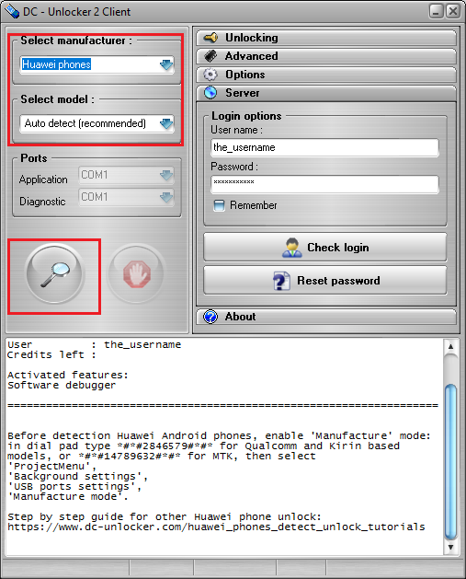This screenshot has height=579, width=466.
Task: Click the key icon beside Unlocking
Action: tap(210, 38)
